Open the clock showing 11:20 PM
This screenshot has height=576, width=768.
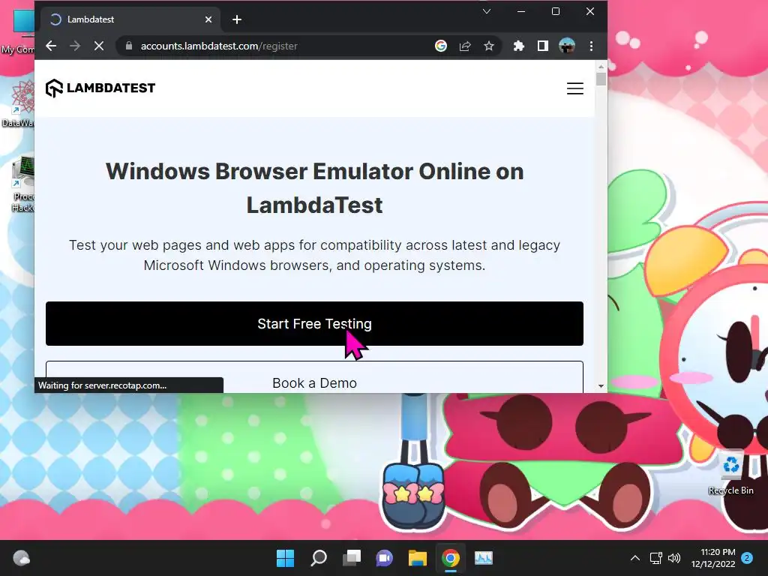tap(713, 558)
